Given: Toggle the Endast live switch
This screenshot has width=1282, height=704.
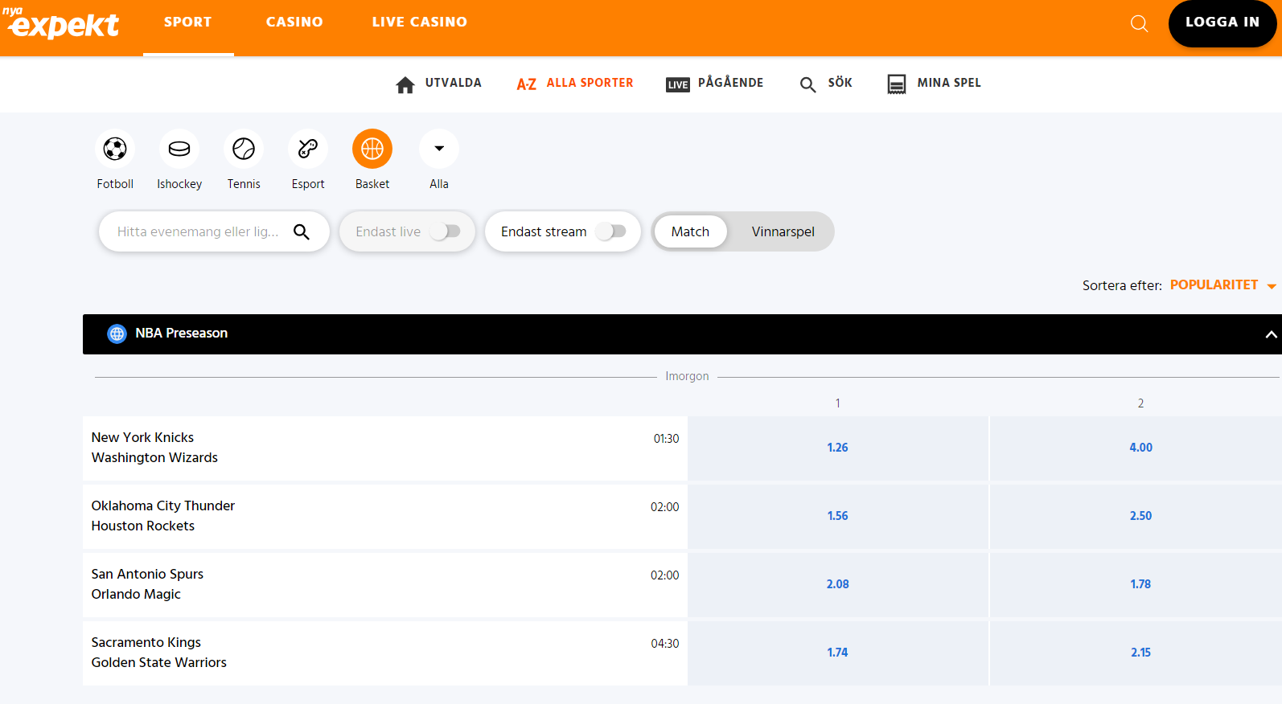Looking at the screenshot, I should (445, 231).
